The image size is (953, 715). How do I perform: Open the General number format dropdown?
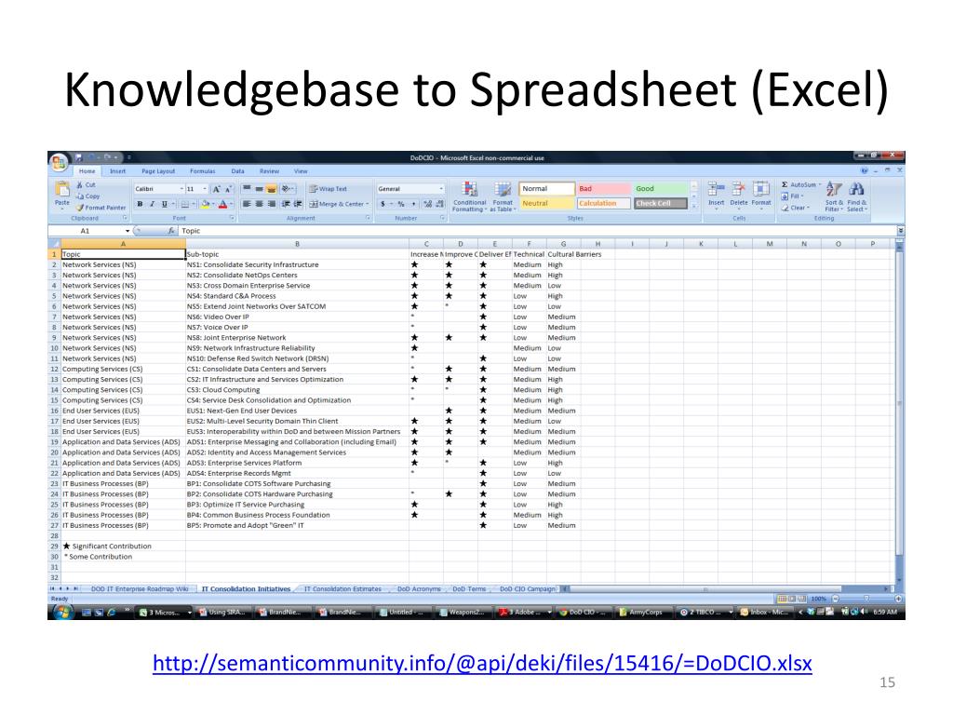click(441, 189)
